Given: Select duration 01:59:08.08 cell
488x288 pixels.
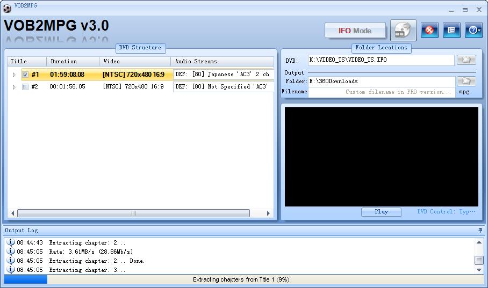Looking at the screenshot, I should point(67,75).
